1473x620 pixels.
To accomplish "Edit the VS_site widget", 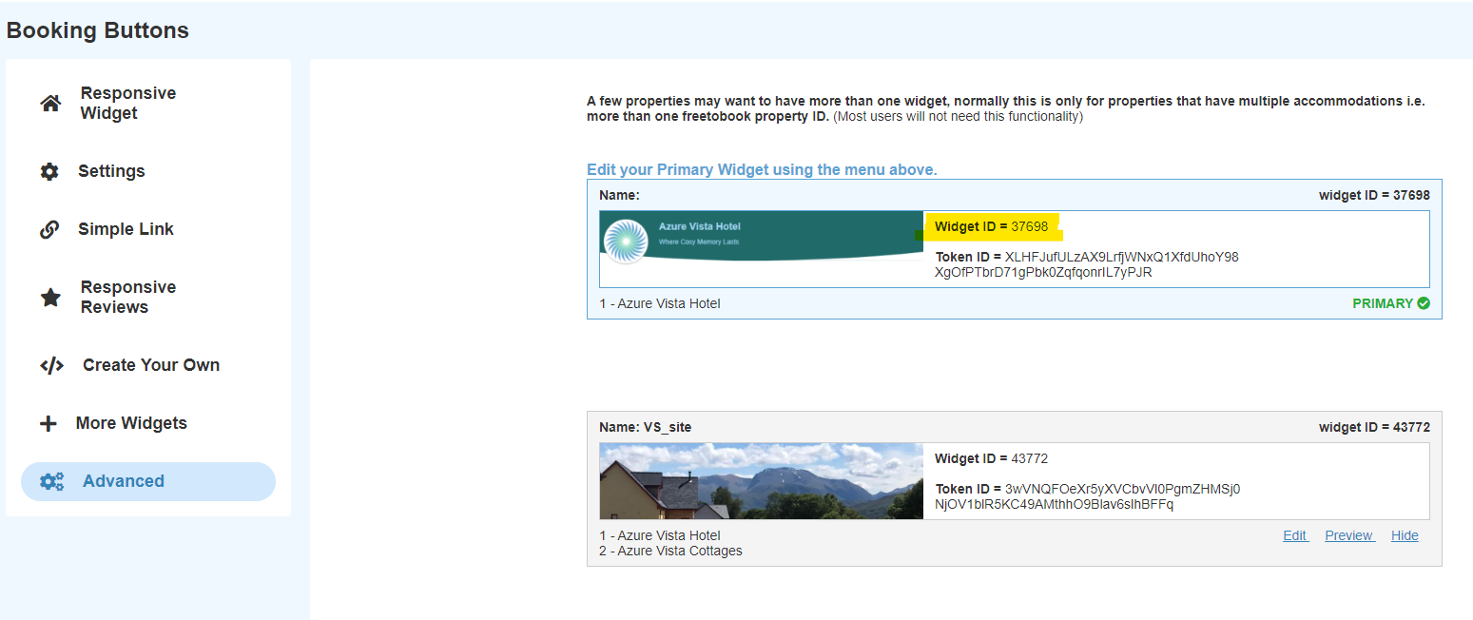I will tap(1295, 536).
